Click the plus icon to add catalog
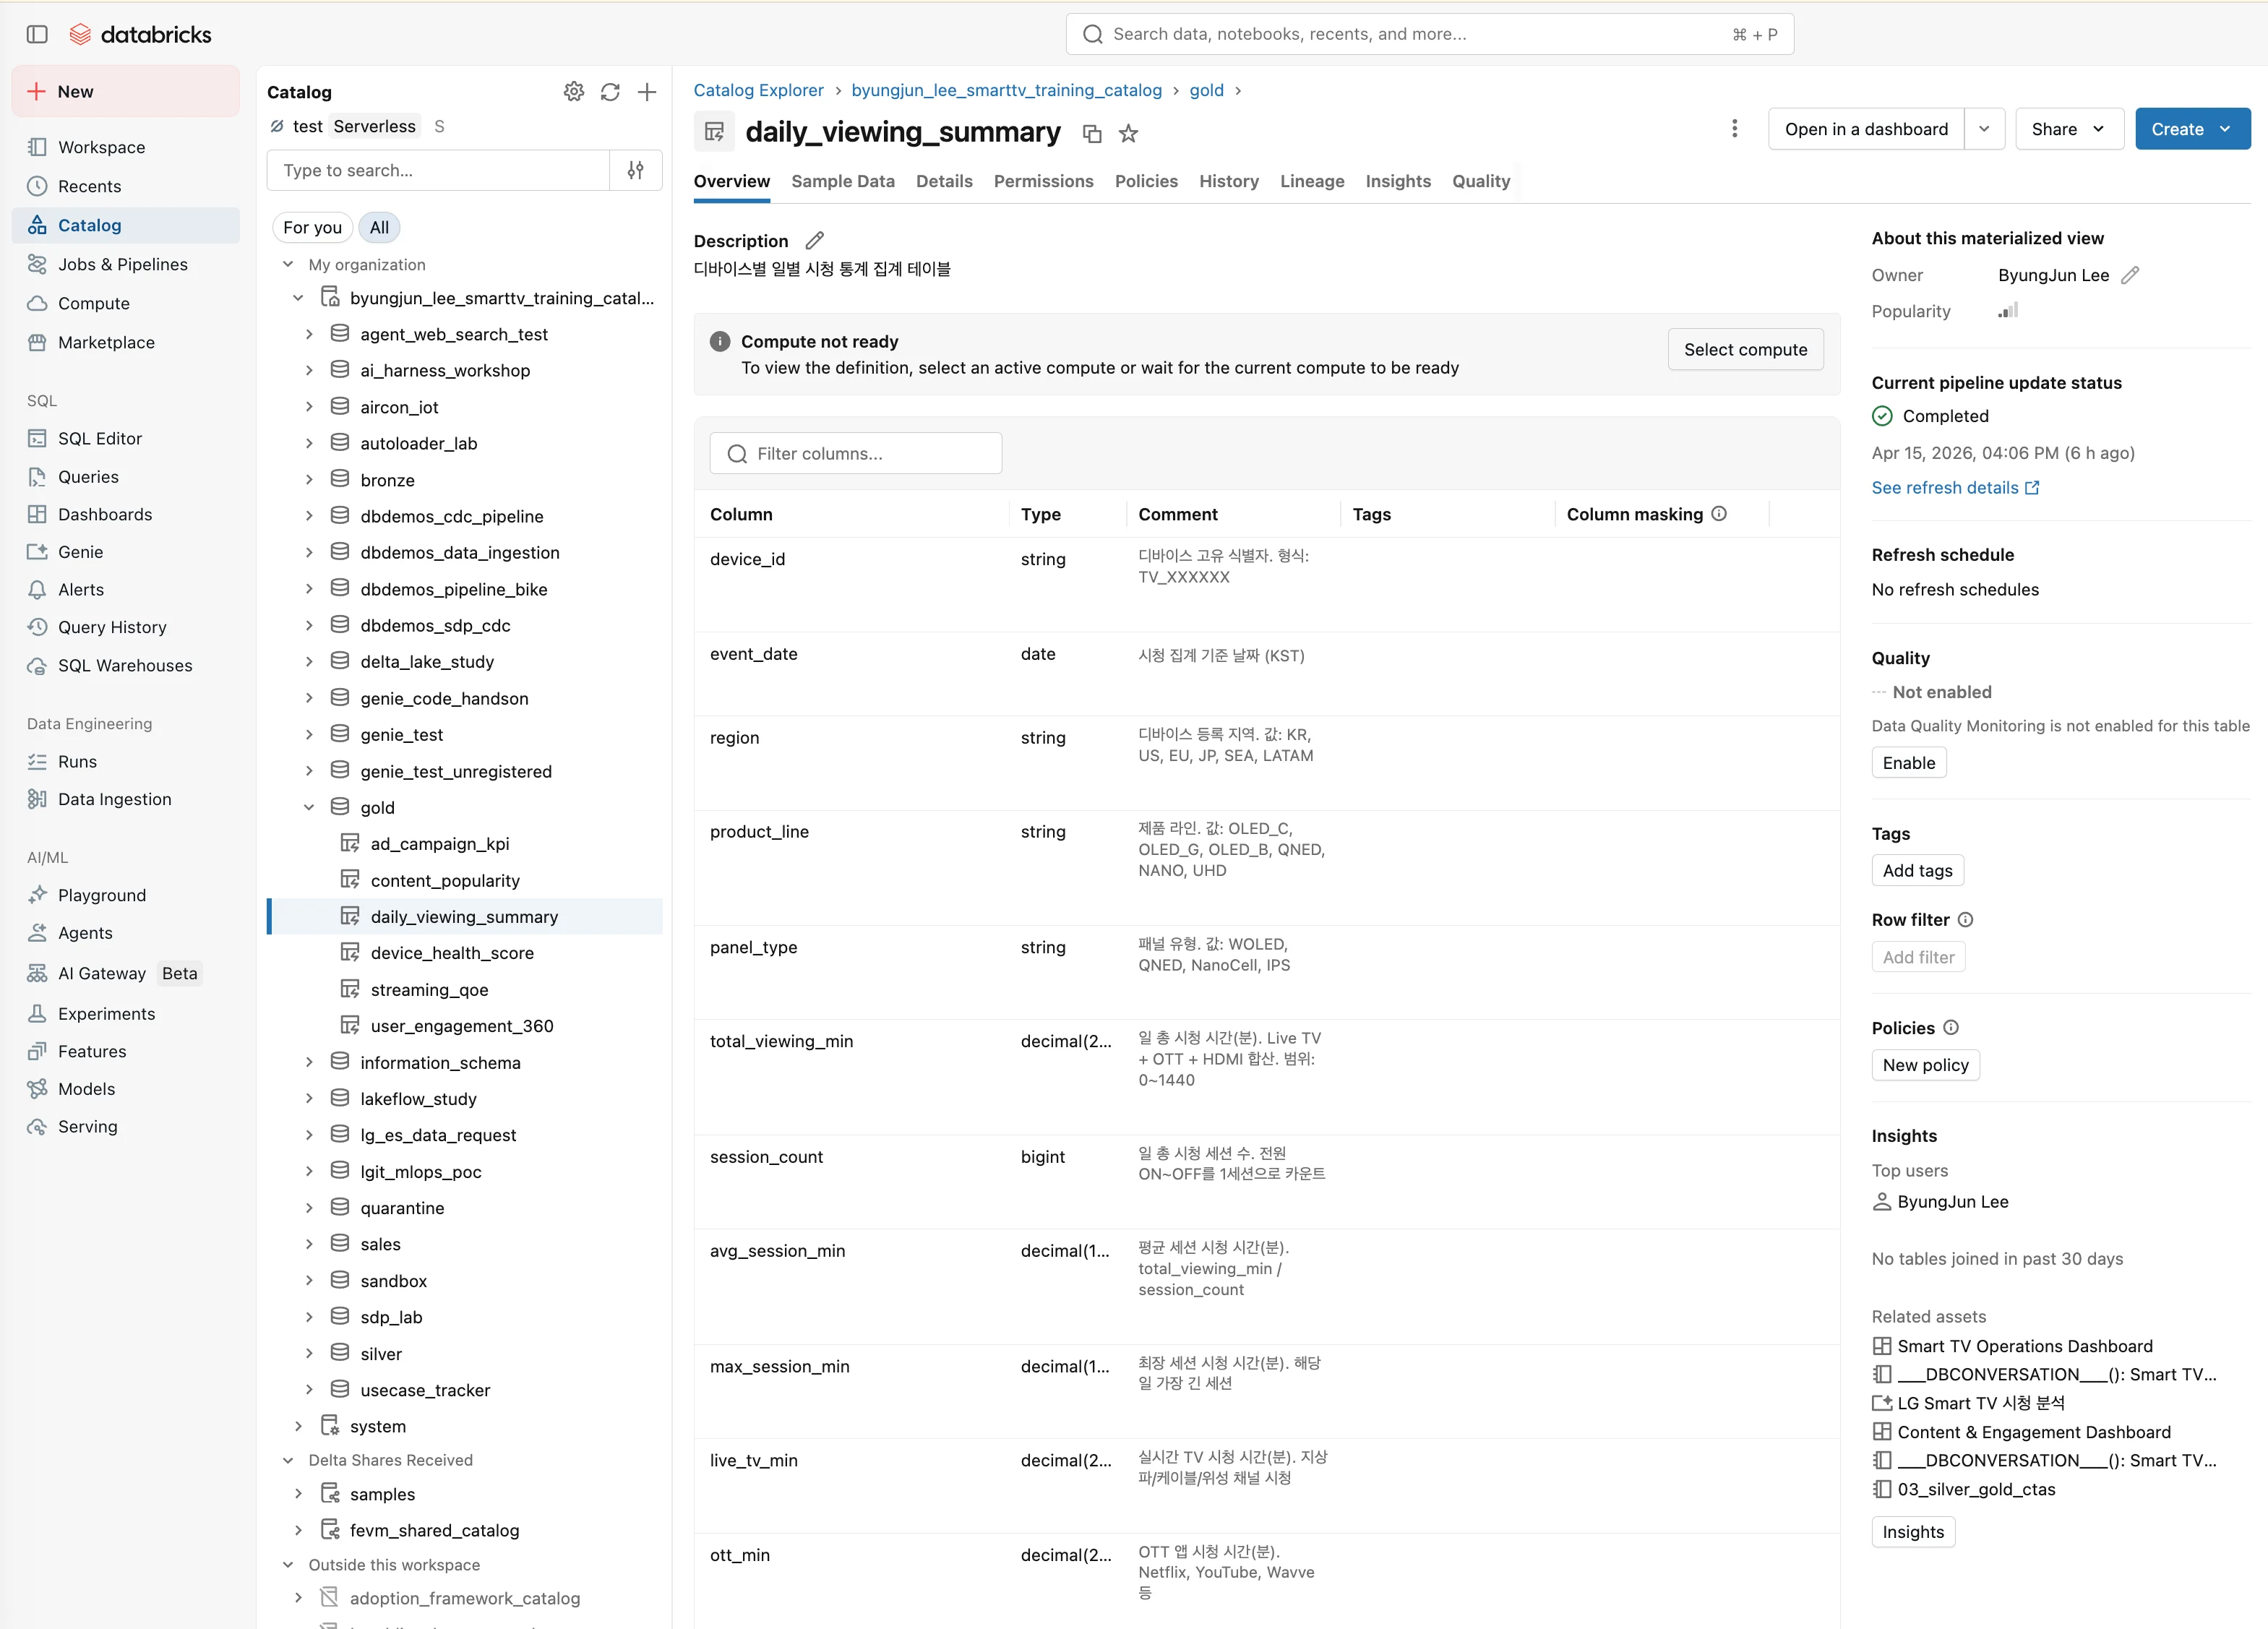The image size is (2268, 1629). 647,92
